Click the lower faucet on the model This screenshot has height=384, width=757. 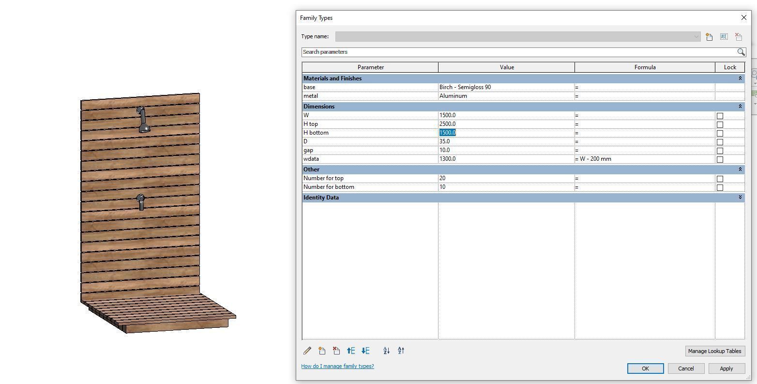[x=140, y=202]
